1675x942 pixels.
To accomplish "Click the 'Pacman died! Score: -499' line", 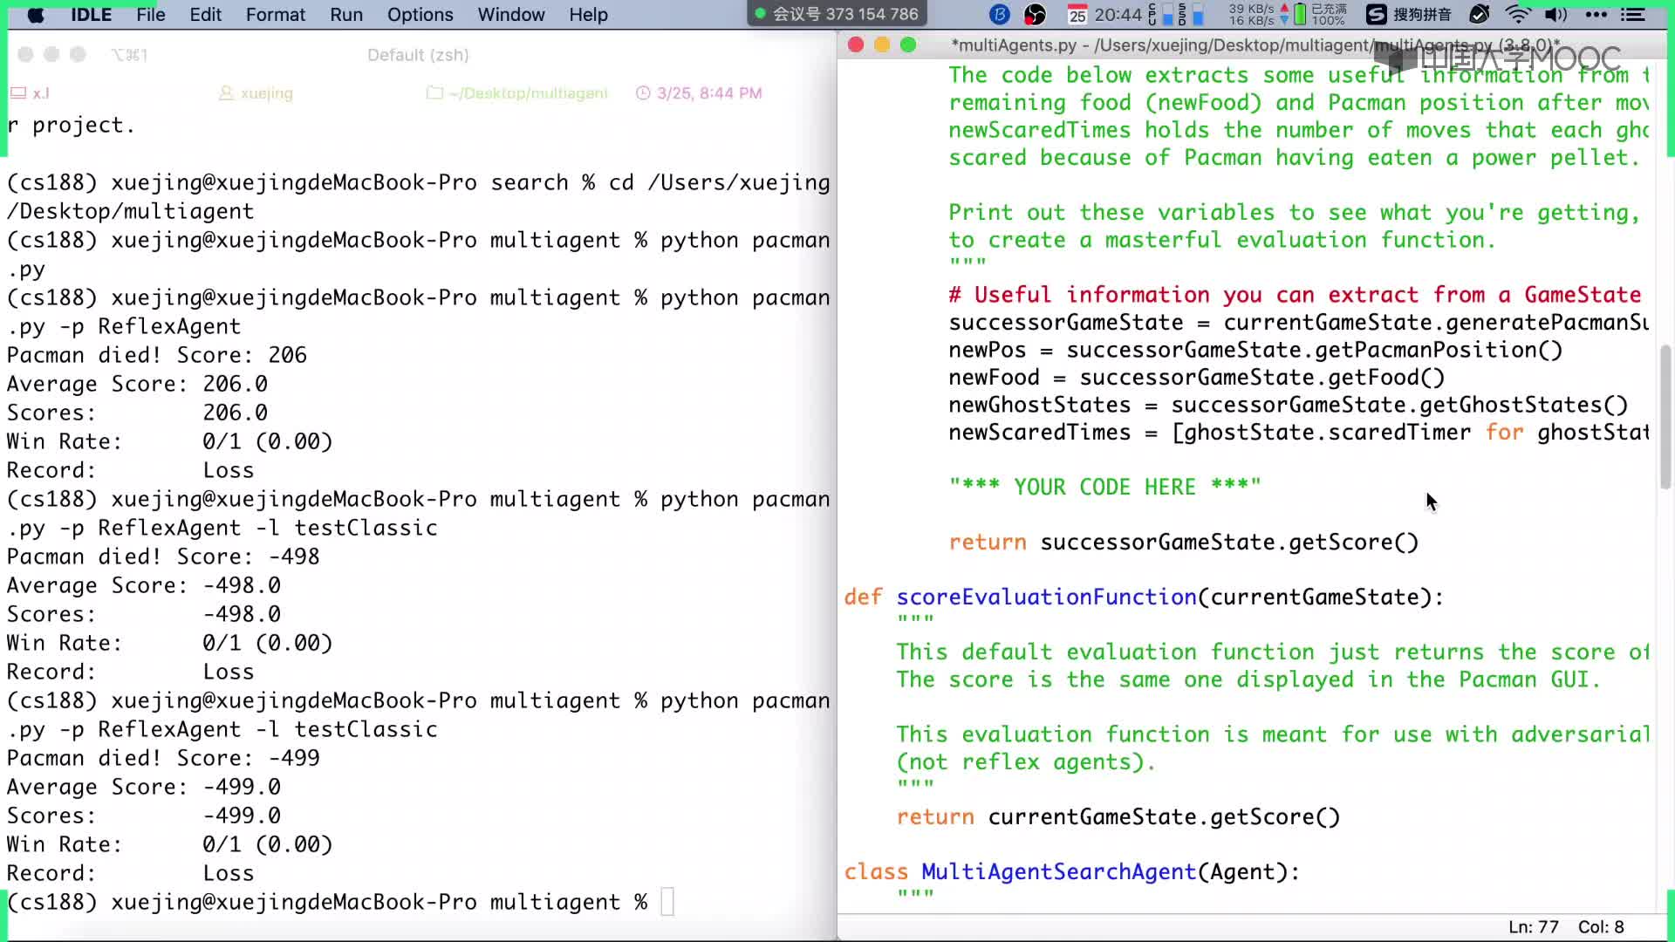I will click(x=163, y=758).
